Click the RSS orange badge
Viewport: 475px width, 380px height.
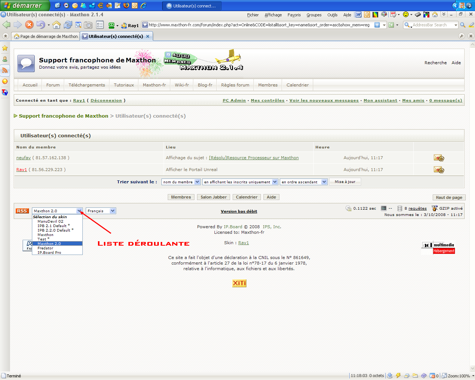point(22,211)
